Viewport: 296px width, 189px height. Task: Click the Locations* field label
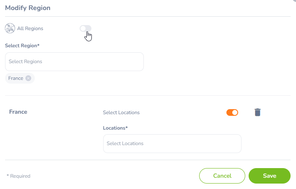tap(115, 128)
